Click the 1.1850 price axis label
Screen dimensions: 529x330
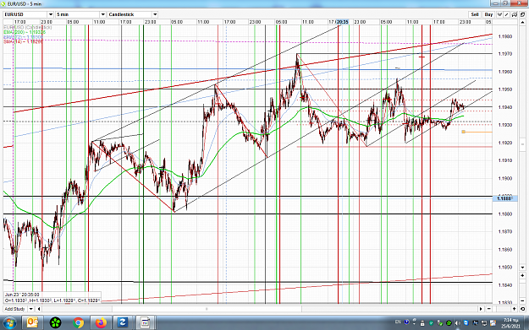pyautogui.click(x=505, y=268)
